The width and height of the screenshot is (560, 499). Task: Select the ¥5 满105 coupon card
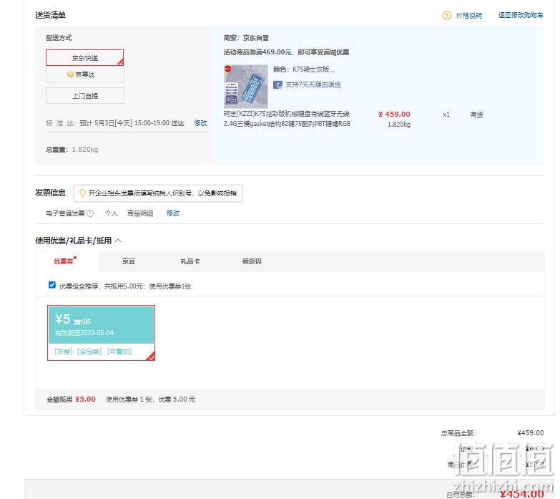pyautogui.click(x=101, y=333)
